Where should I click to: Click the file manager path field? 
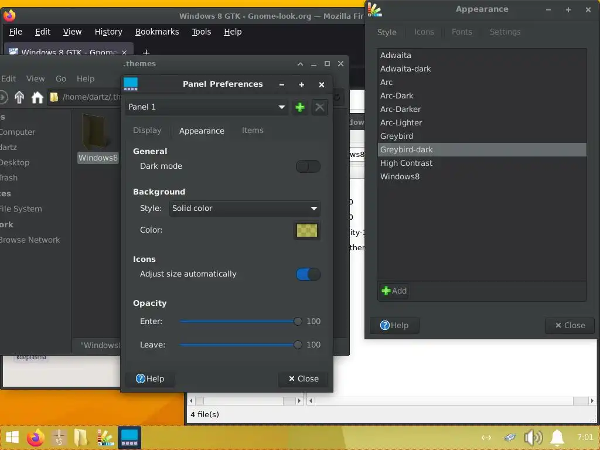coord(84,98)
